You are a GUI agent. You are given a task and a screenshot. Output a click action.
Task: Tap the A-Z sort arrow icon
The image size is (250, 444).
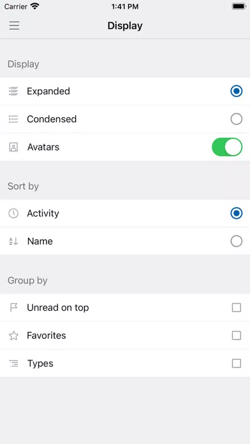pyautogui.click(x=13, y=241)
